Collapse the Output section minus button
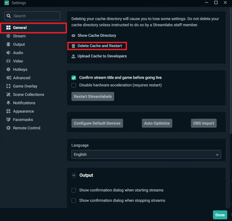The height and width of the screenshot is (221, 232). [74, 175]
